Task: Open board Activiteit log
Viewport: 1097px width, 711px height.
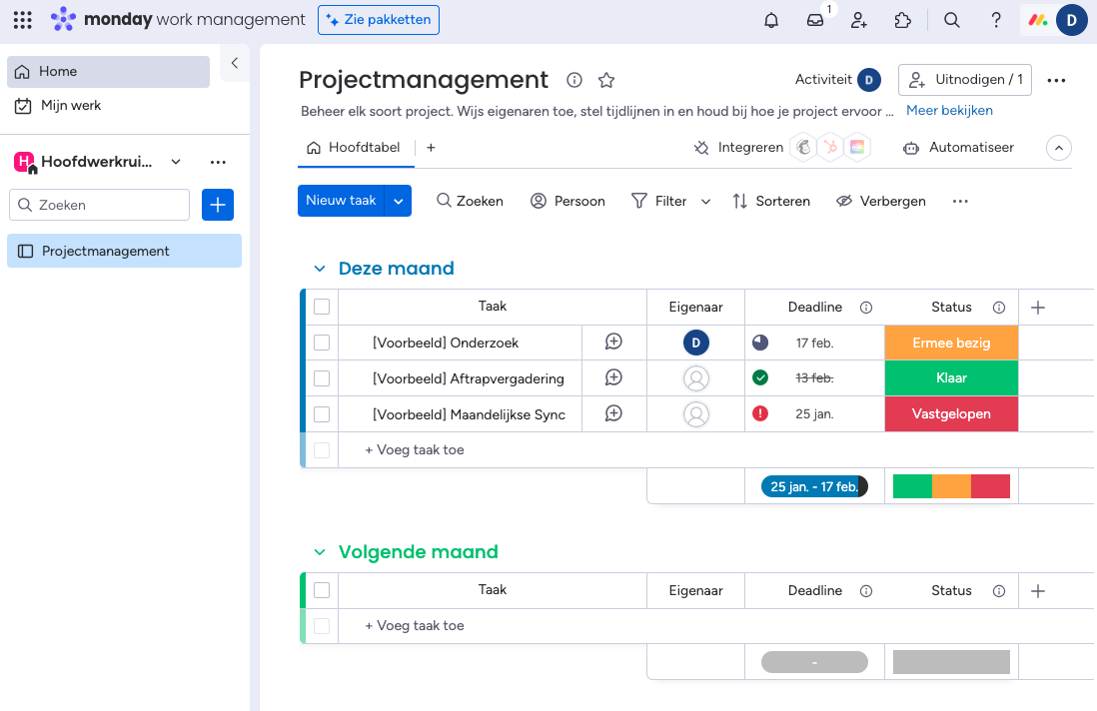Action: tap(838, 80)
